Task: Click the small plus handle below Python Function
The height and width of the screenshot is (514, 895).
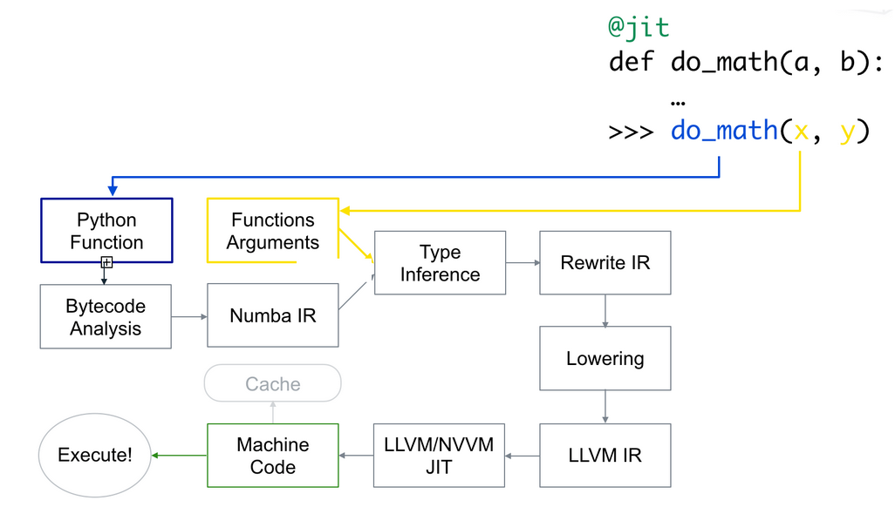Action: 106,262
